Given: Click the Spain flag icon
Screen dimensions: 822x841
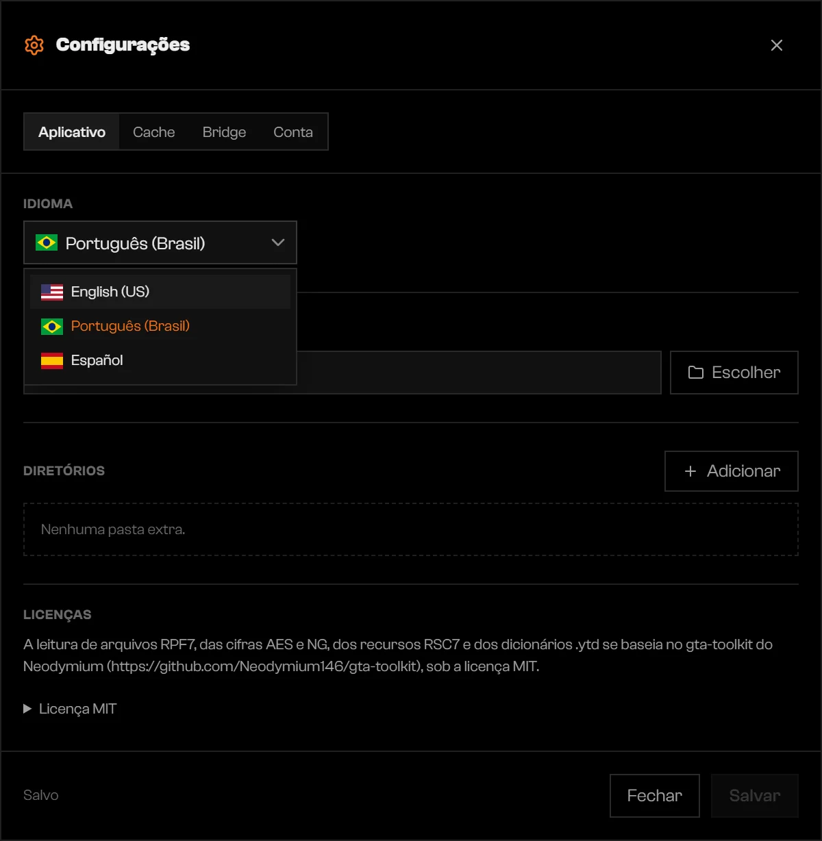Looking at the screenshot, I should tap(52, 360).
